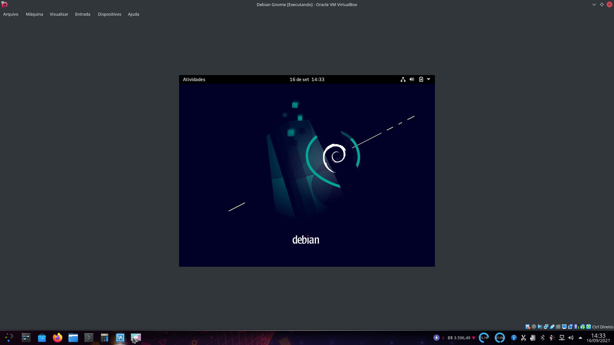Click the display settings status icon

564,327
